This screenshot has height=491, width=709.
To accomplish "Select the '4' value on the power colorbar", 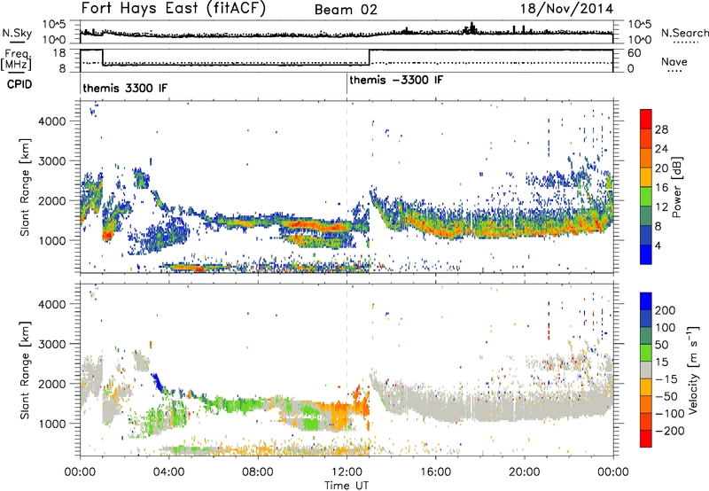I will coord(658,245).
